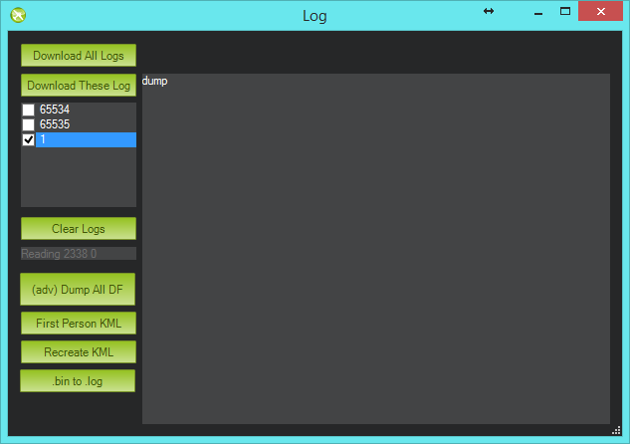Click the Recreate KML button
630x444 pixels.
(79, 352)
